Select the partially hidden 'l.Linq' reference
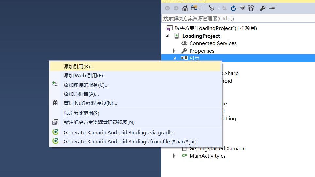This screenshot has height=177, width=315. pos(229,119)
